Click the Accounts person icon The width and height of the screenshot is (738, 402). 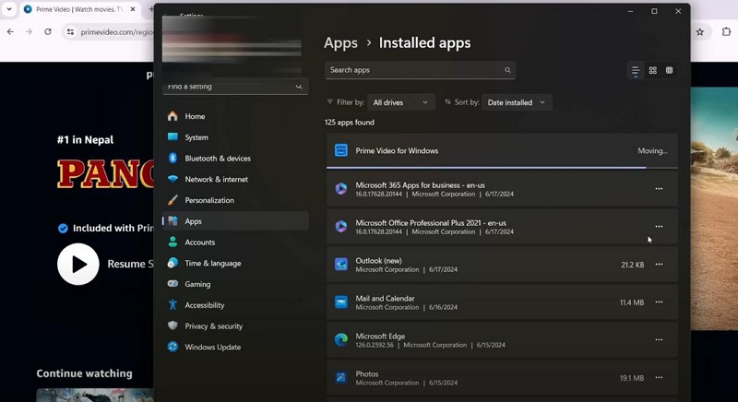pos(173,242)
